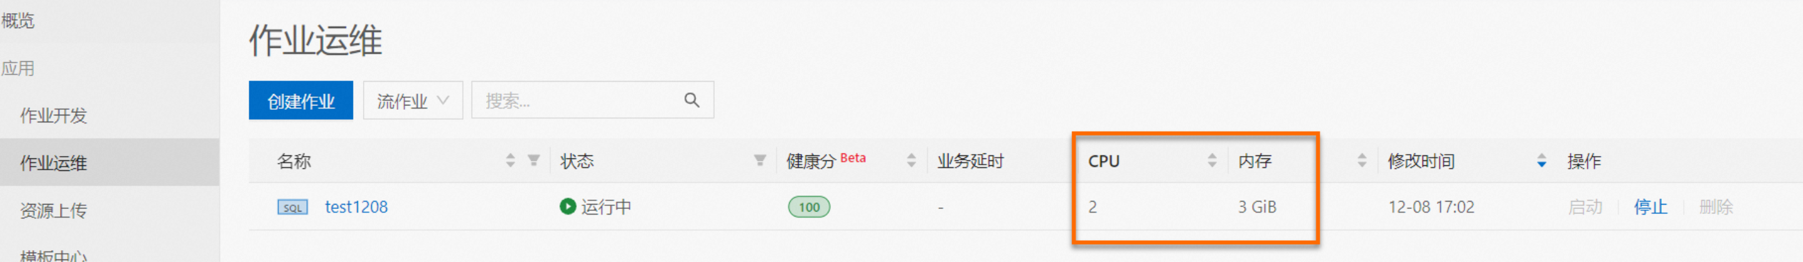Click the 创建作业 button
The width and height of the screenshot is (1803, 262).
(x=301, y=100)
